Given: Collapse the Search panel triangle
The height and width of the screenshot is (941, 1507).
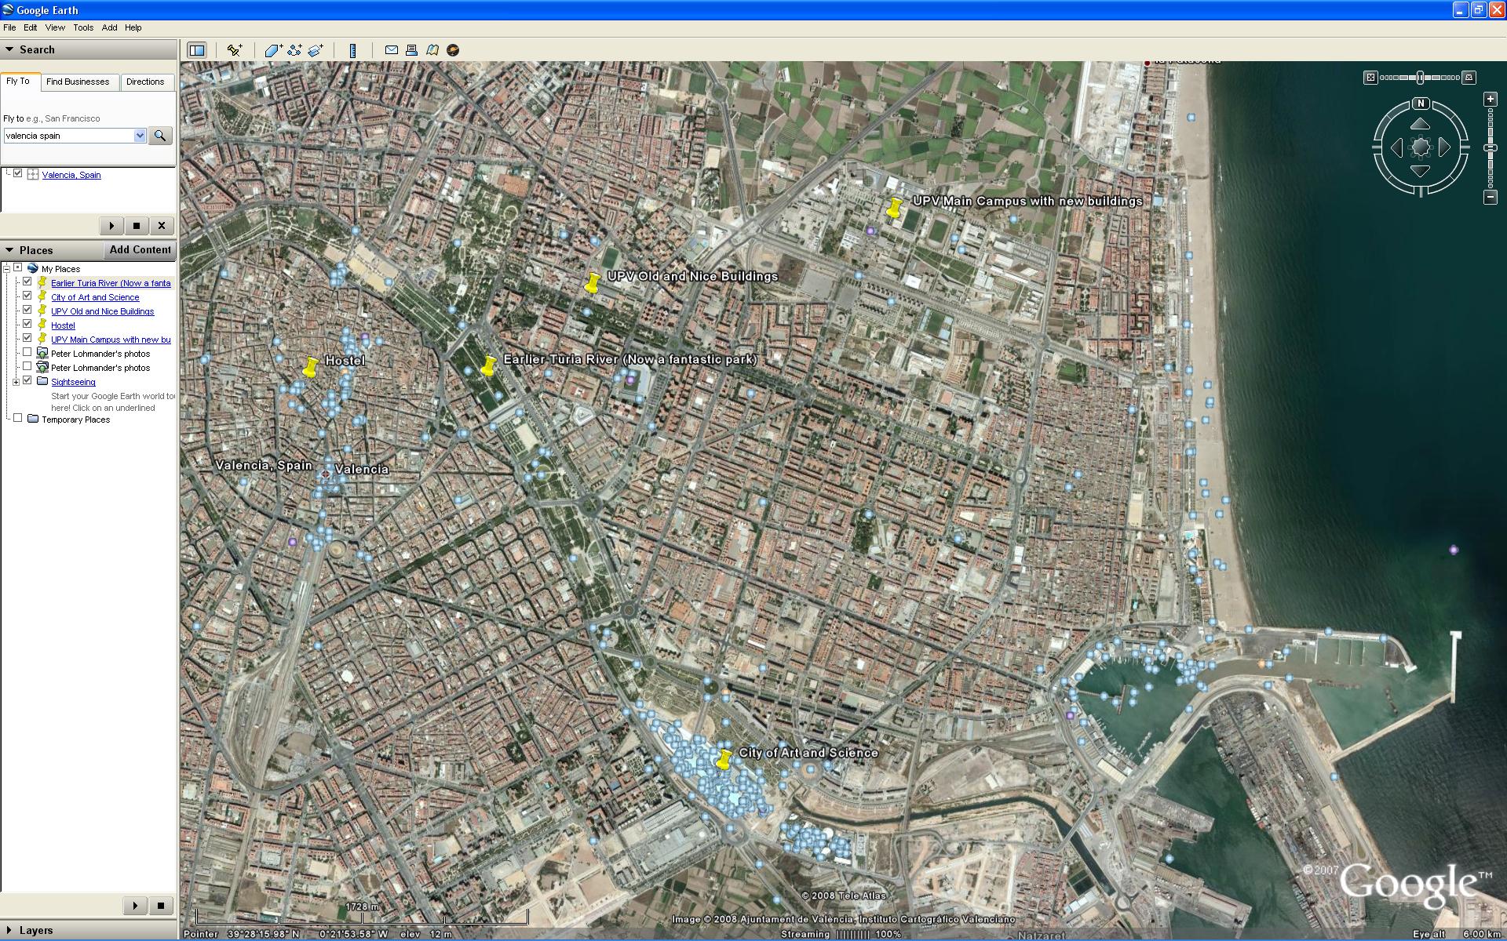Looking at the screenshot, I should [9, 49].
